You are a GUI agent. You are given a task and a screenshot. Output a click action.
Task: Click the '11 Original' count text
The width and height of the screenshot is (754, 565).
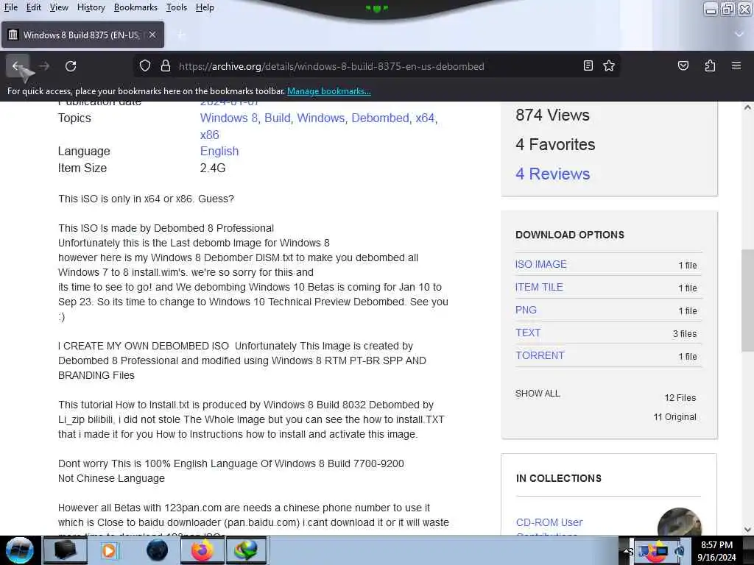(x=674, y=417)
